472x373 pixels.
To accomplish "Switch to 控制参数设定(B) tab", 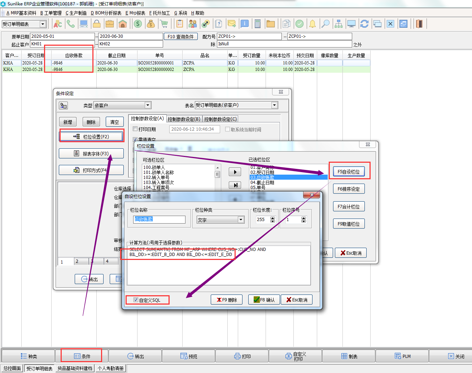I will 184,119.
